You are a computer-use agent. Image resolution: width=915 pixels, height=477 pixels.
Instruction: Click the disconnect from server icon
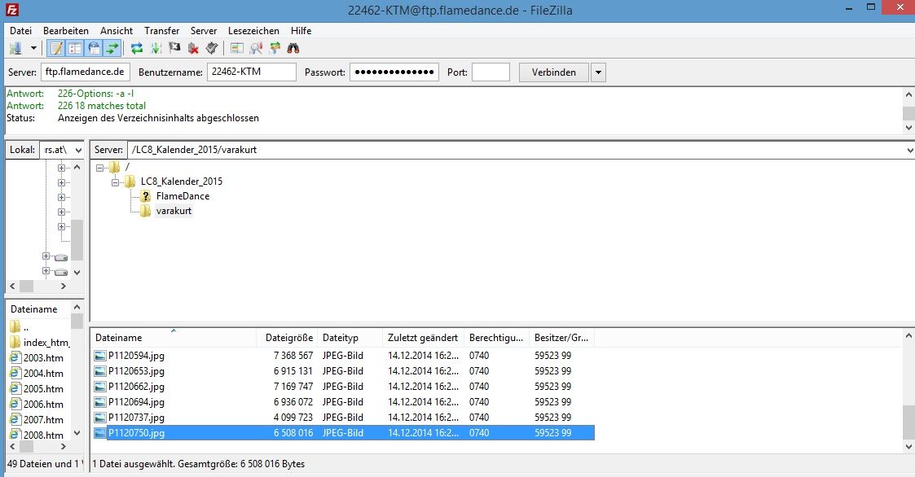[x=193, y=49]
